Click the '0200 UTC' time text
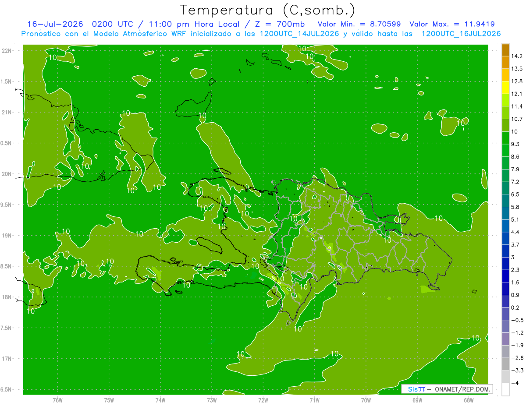The width and height of the screenshot is (526, 406). pyautogui.click(x=114, y=24)
